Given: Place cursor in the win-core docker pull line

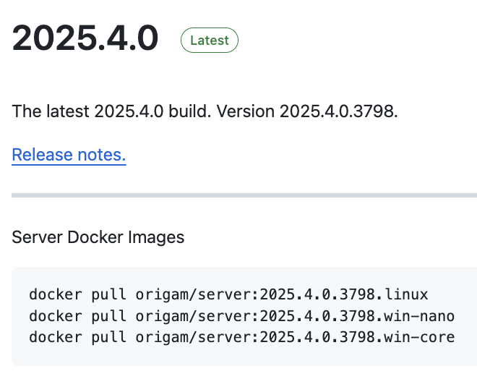Looking at the screenshot, I should pyautogui.click(x=242, y=337).
